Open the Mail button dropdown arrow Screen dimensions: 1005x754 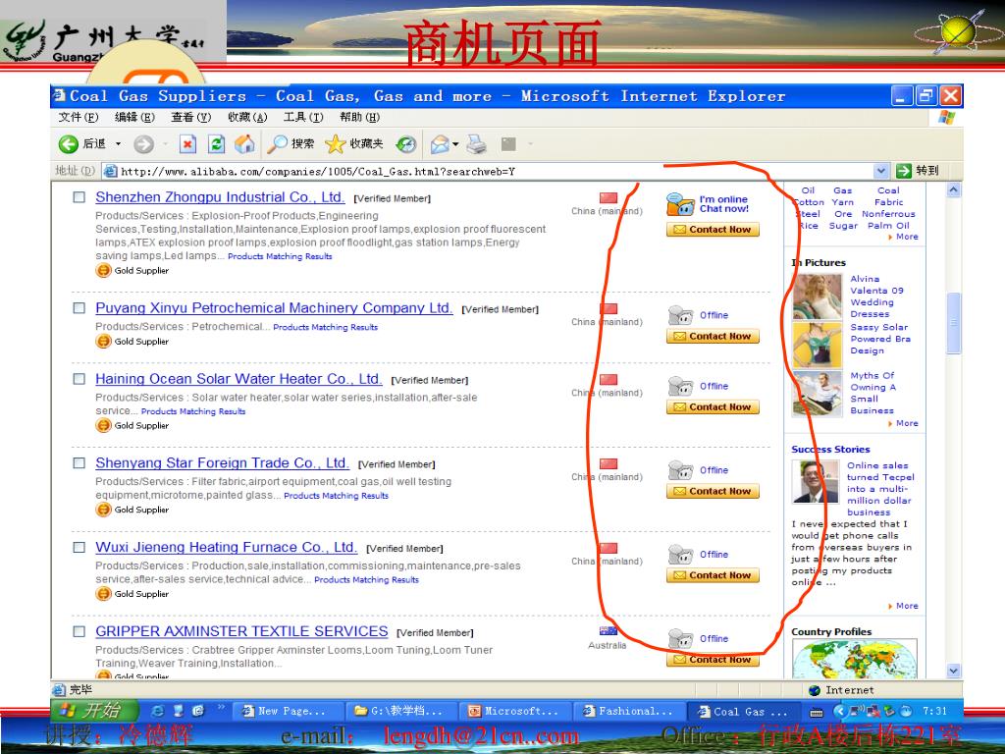[x=455, y=144]
